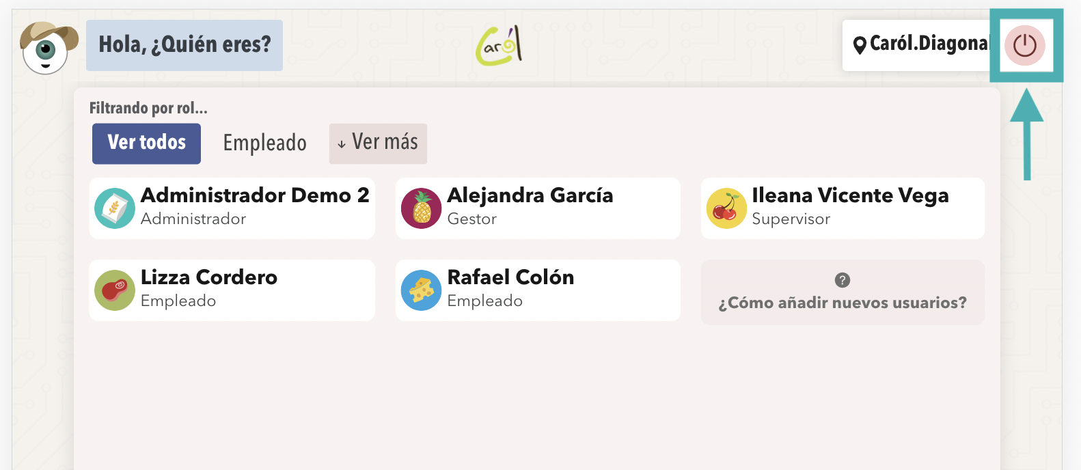Click Ileana Vicente Vega's cherry avatar
This screenshot has height=470, width=1081.
tap(726, 208)
